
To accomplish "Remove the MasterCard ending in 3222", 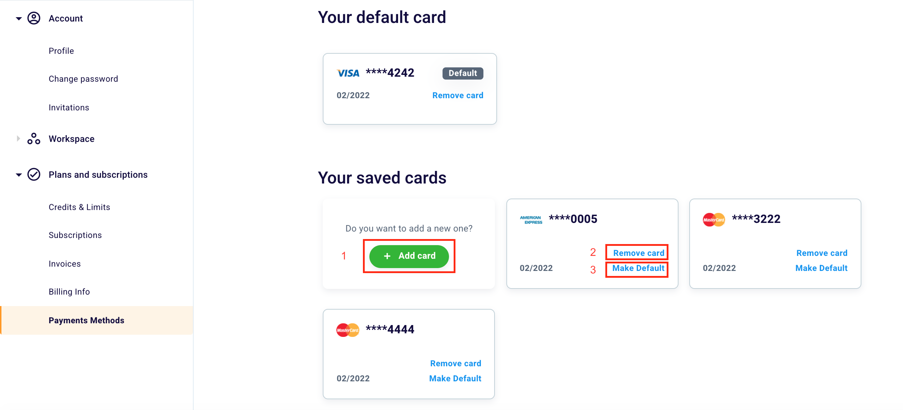I will (x=822, y=253).
